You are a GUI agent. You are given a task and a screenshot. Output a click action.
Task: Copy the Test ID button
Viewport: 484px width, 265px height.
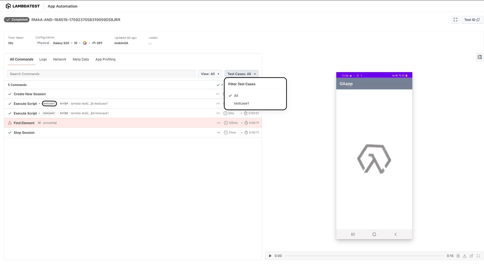coord(472,20)
